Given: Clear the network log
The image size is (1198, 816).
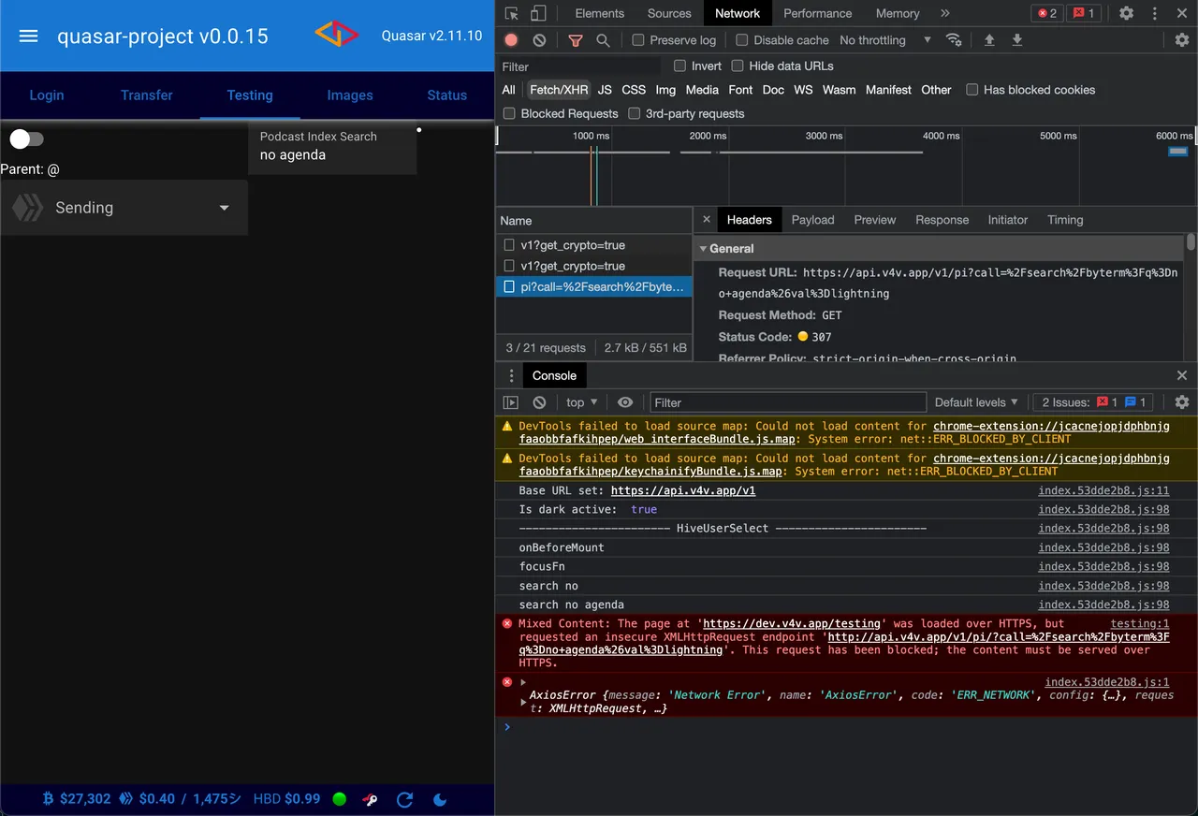Looking at the screenshot, I should (539, 40).
